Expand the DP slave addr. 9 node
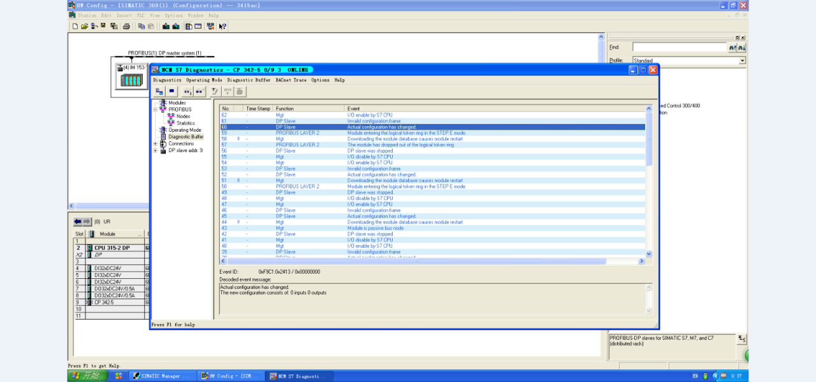The image size is (816, 382). (156, 151)
